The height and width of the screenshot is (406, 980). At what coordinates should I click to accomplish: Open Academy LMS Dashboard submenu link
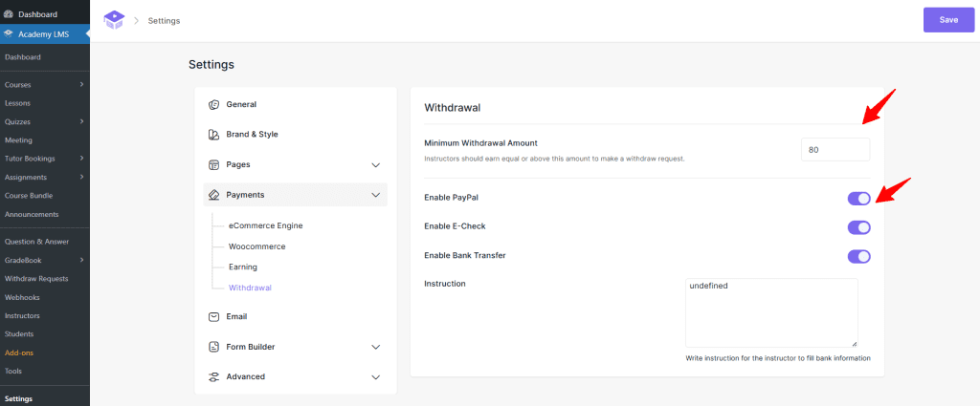pos(23,56)
